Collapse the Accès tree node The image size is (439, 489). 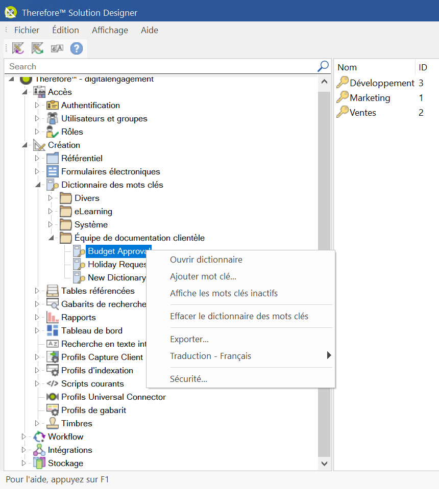point(25,92)
